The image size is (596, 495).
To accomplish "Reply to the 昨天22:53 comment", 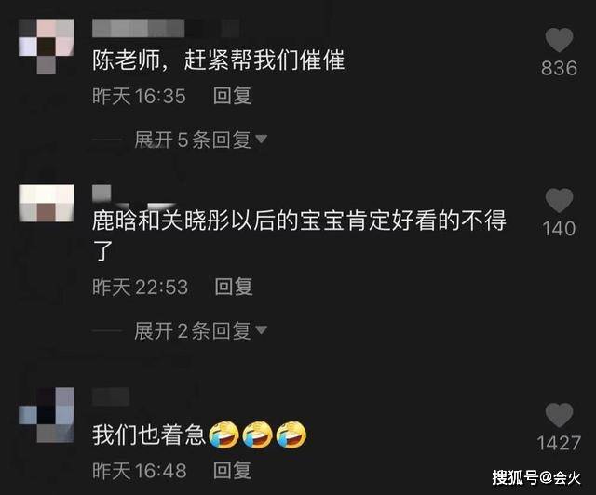I will pos(234,287).
